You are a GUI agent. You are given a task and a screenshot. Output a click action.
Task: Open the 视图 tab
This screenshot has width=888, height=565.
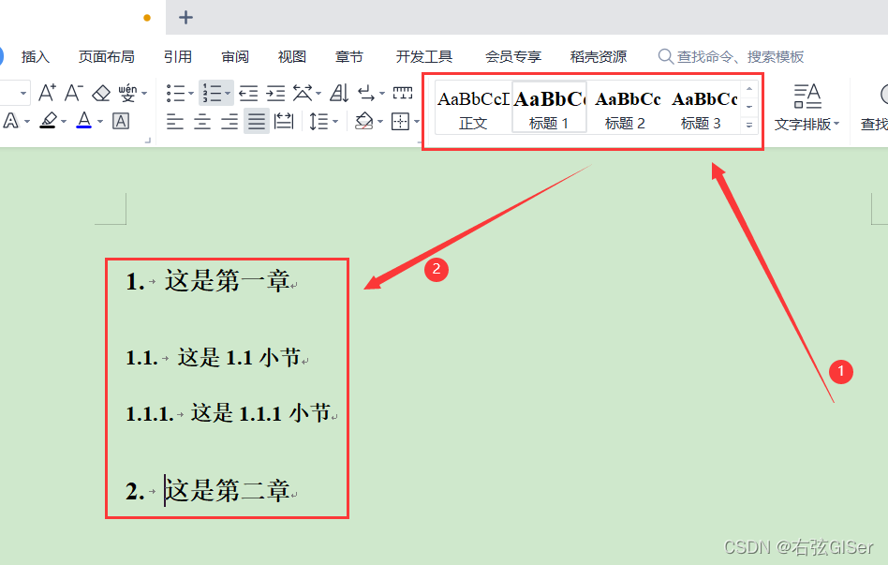point(292,56)
